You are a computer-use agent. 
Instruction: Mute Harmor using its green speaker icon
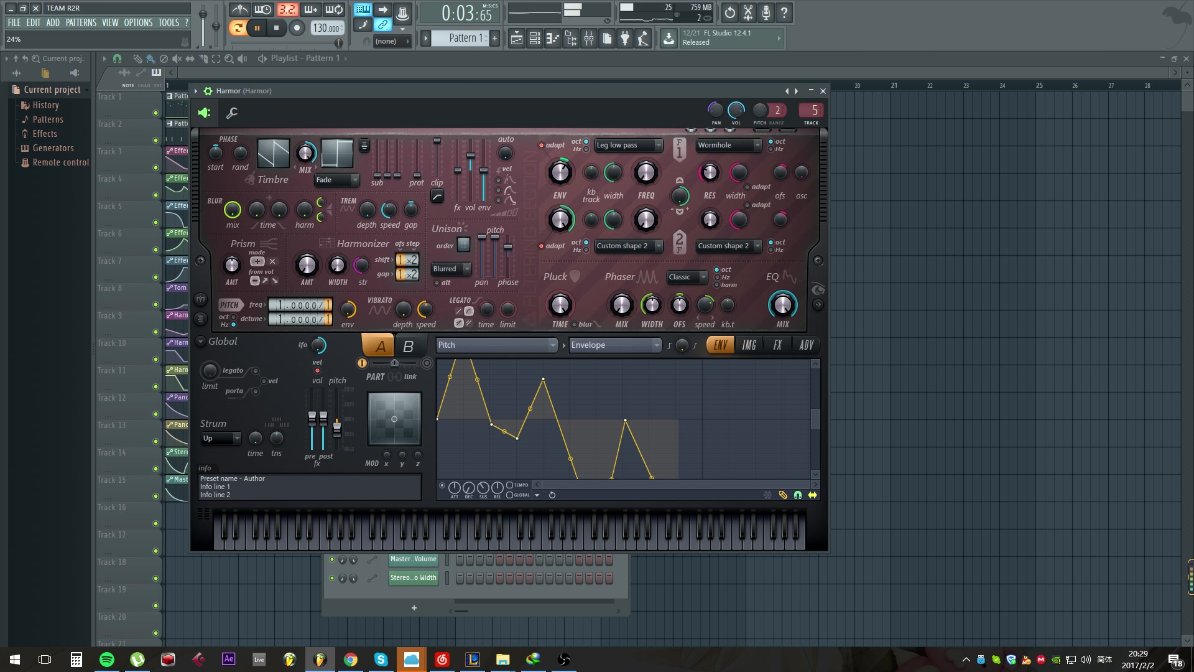tap(205, 113)
